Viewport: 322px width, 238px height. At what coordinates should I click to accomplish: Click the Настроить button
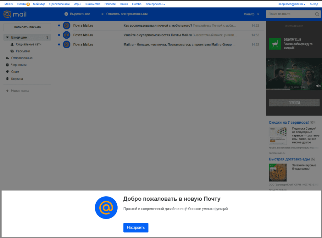[136, 228]
